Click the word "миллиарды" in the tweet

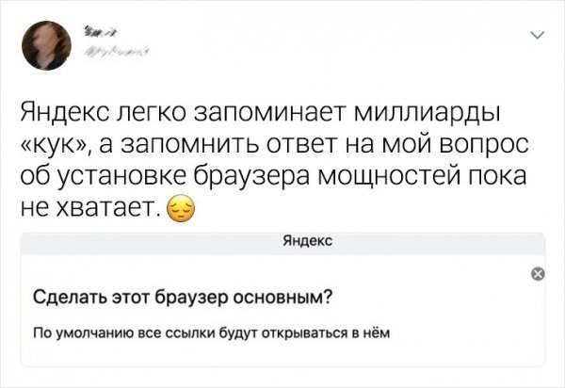pos(439,115)
